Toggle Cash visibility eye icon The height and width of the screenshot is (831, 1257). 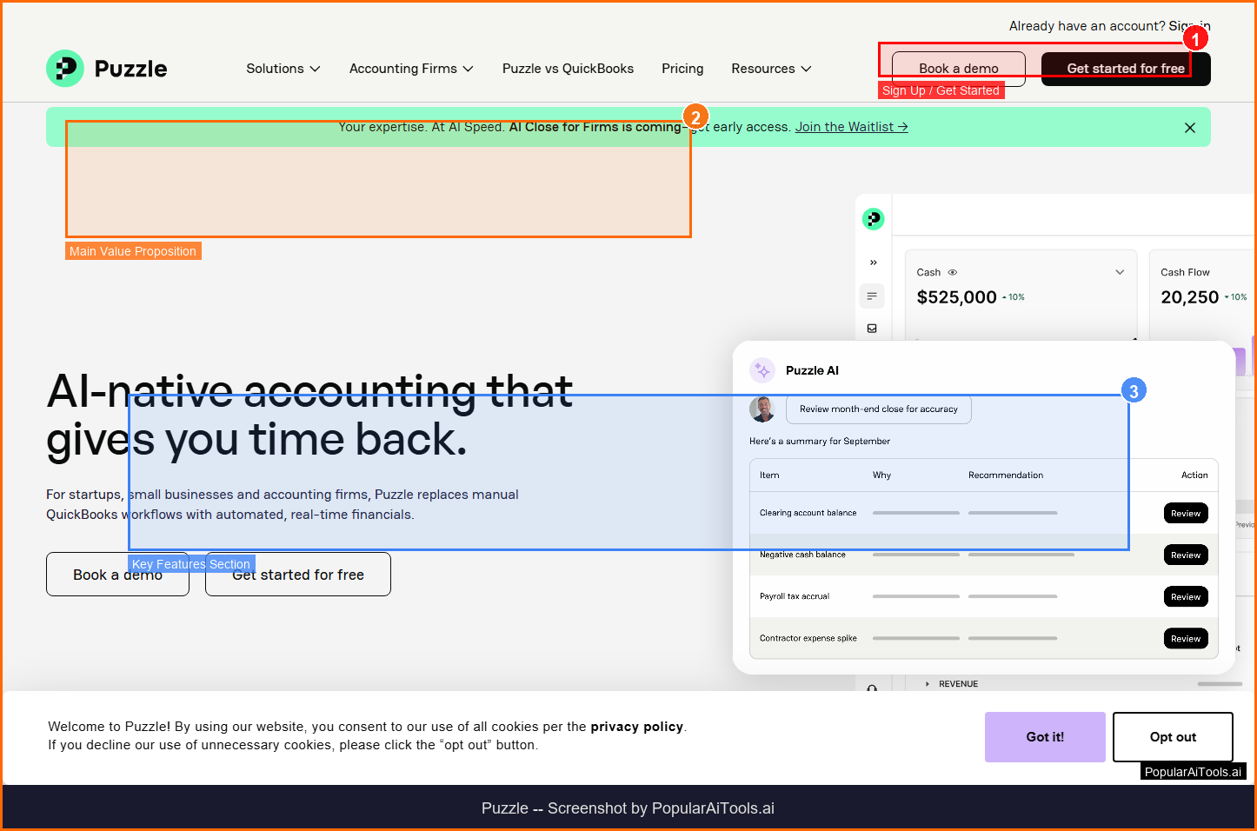pos(952,272)
